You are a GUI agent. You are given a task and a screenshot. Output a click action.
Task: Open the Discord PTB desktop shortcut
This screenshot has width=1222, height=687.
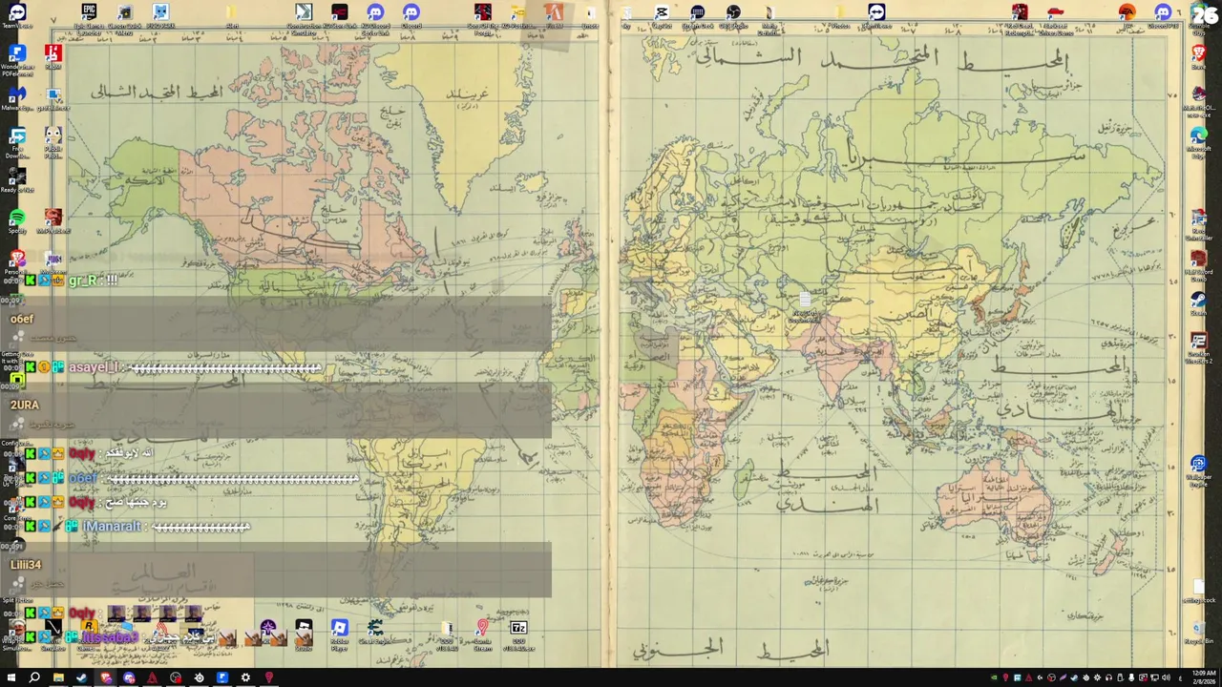pos(1163,11)
